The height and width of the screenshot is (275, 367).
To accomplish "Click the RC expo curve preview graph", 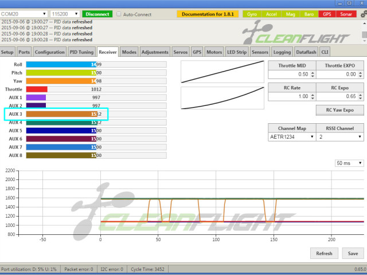I will pyautogui.click(x=222, y=98).
